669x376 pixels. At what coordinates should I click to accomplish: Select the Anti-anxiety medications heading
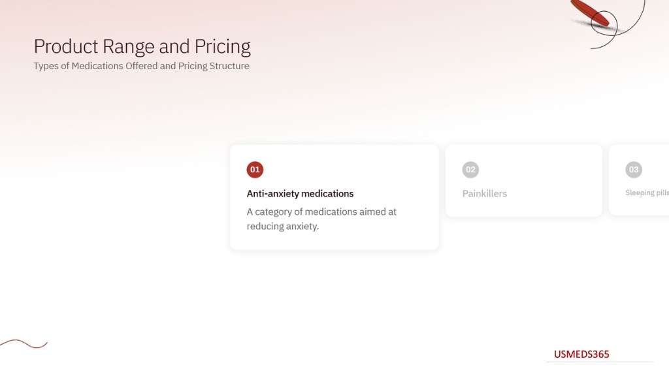click(x=300, y=193)
